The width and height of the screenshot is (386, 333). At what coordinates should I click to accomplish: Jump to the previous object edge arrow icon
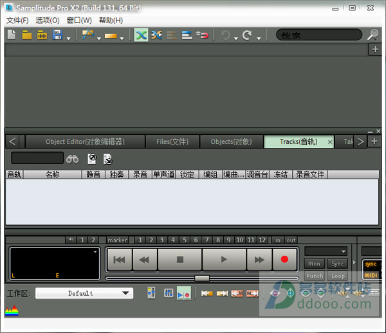pyautogui.click(x=207, y=293)
